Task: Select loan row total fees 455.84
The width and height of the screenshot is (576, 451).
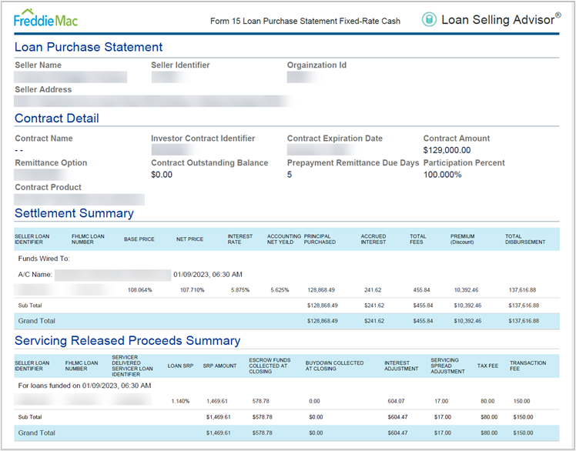Action: [421, 290]
